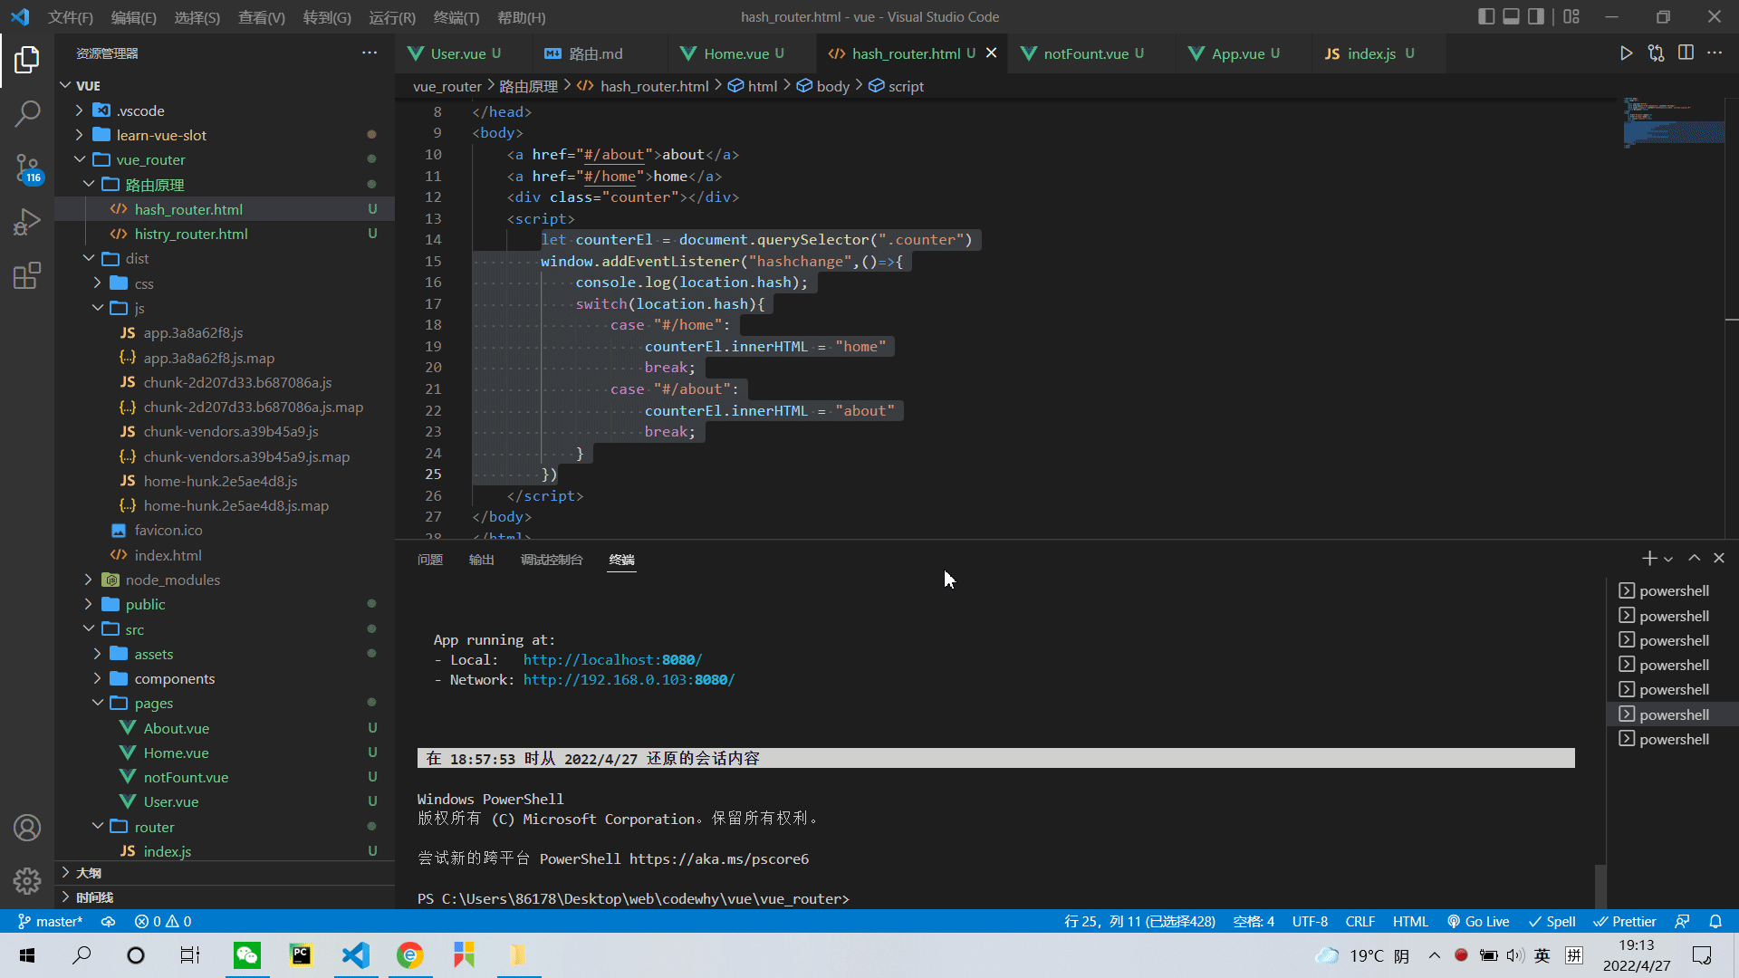Open notifications bell in status bar
Image resolution: width=1739 pixels, height=978 pixels.
click(x=1715, y=921)
